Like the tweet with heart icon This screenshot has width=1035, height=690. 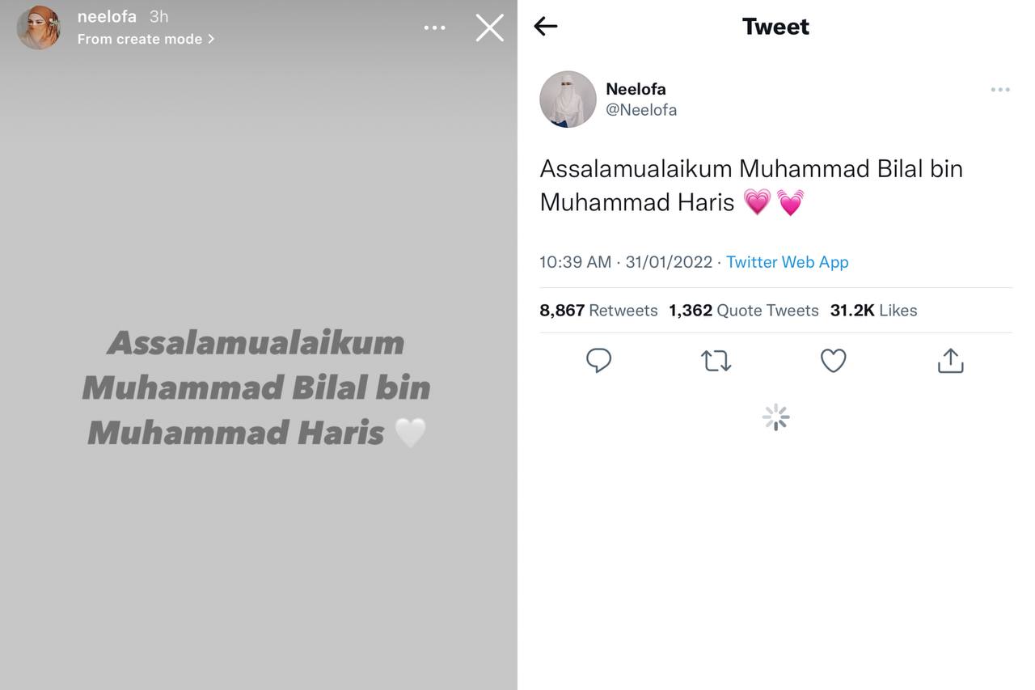833,361
